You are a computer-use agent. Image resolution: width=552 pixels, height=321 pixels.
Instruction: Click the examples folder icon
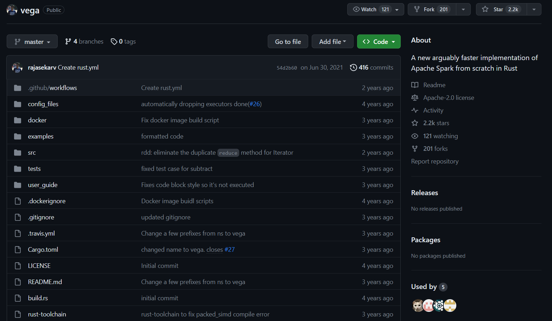18,136
